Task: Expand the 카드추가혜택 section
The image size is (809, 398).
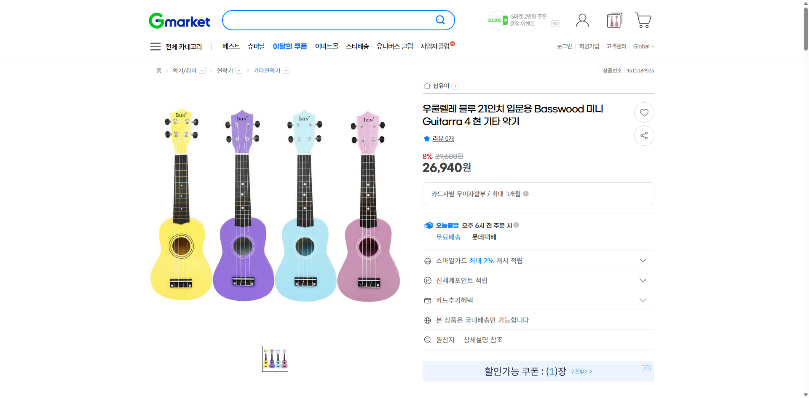Action: (643, 300)
